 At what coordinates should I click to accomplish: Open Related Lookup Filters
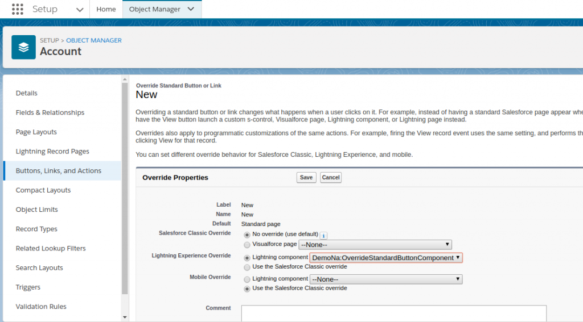tap(51, 248)
